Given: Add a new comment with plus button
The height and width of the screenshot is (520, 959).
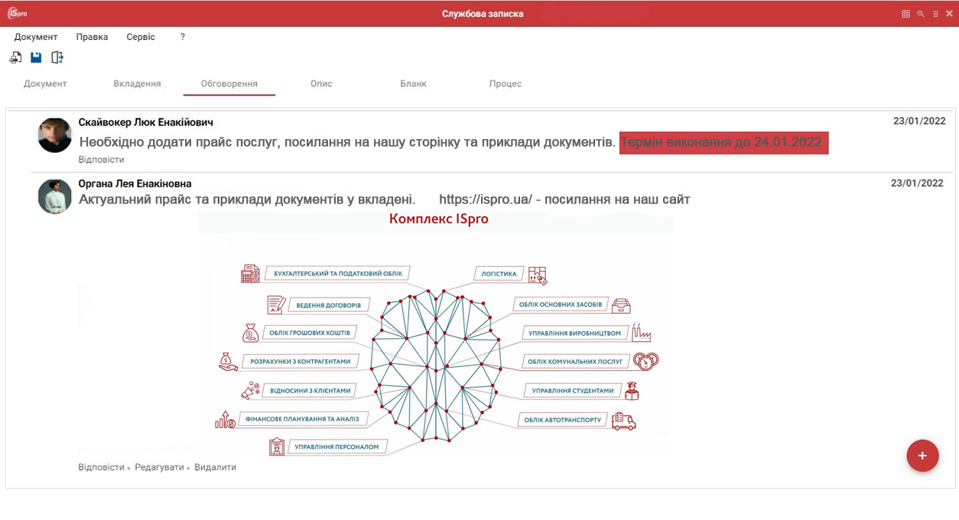Looking at the screenshot, I should tap(922, 456).
